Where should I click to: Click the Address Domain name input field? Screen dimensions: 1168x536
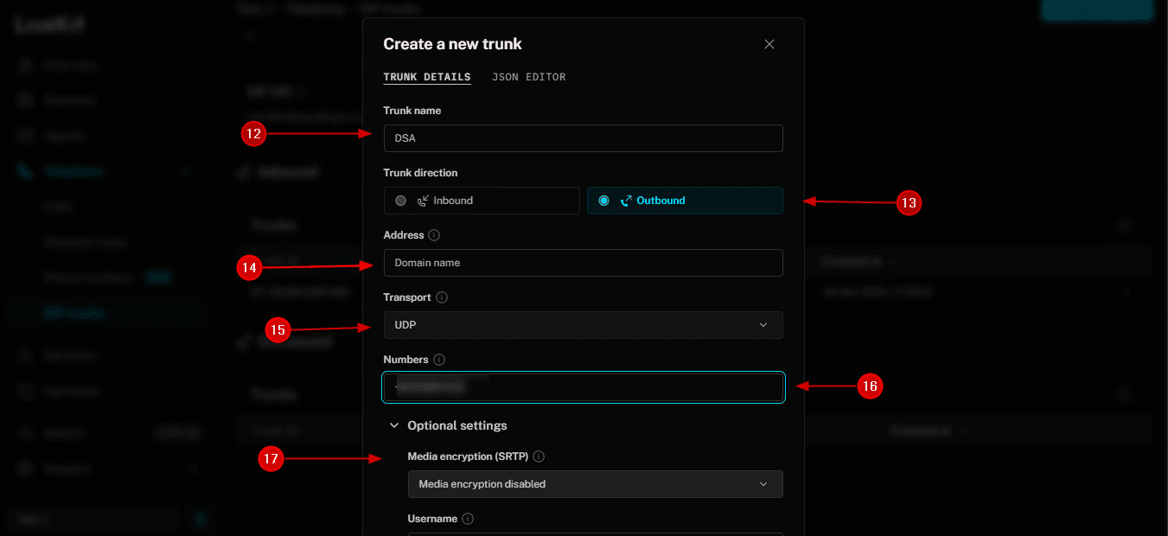583,263
